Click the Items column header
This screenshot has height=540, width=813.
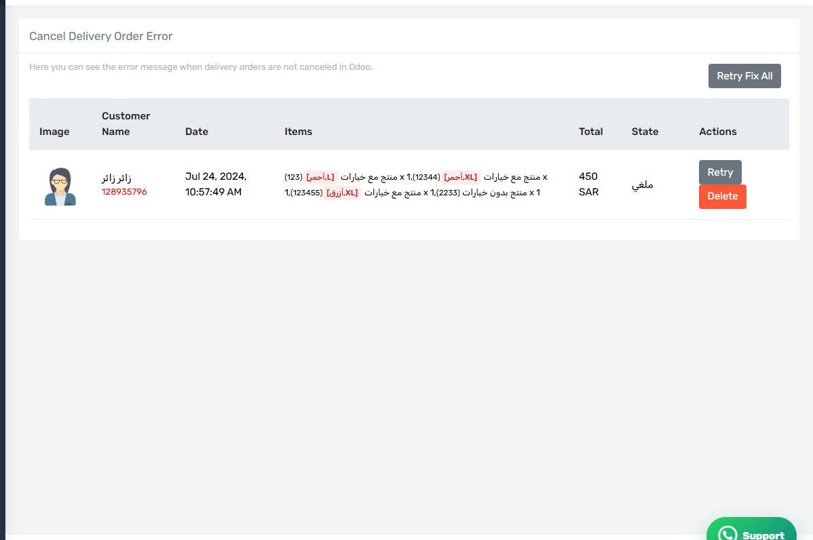[x=298, y=132]
